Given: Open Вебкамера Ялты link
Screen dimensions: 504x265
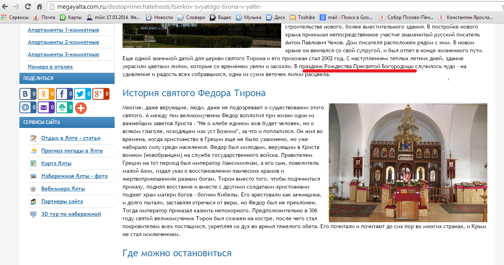Looking at the screenshot, I should coord(63,189).
